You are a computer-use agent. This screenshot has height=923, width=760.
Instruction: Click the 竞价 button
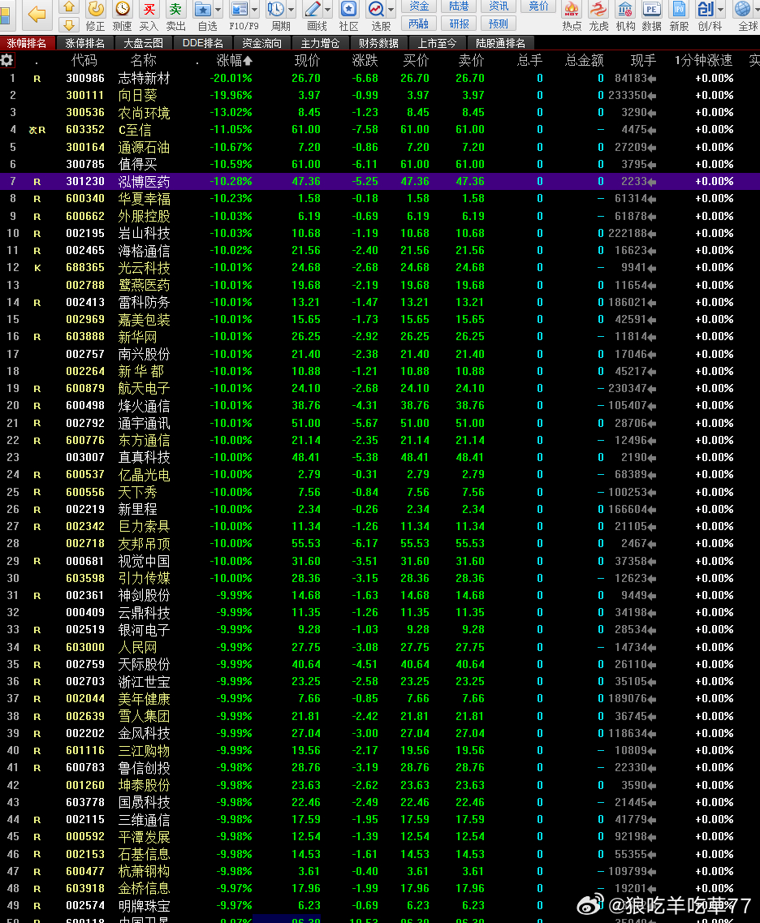pyautogui.click(x=538, y=6)
